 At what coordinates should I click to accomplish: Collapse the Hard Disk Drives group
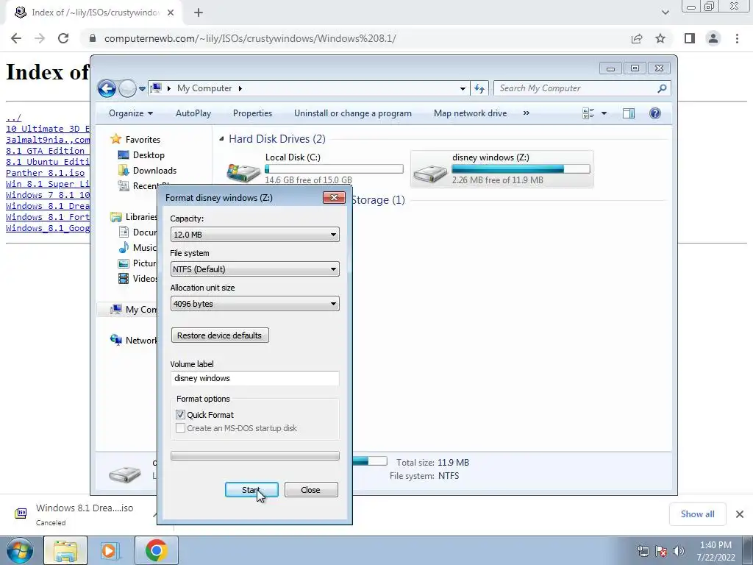(x=221, y=139)
